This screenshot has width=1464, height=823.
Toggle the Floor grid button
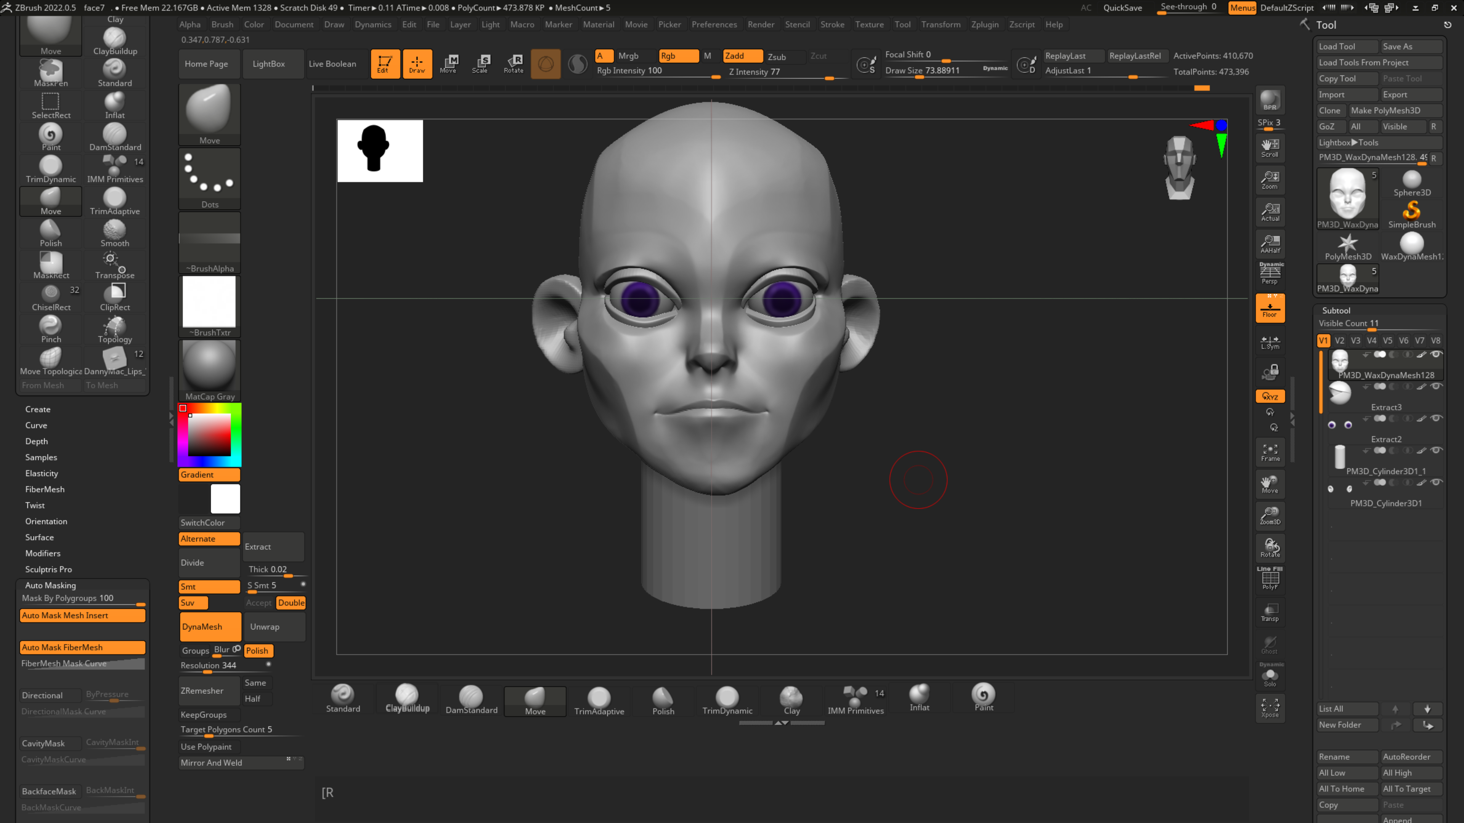[x=1270, y=308]
